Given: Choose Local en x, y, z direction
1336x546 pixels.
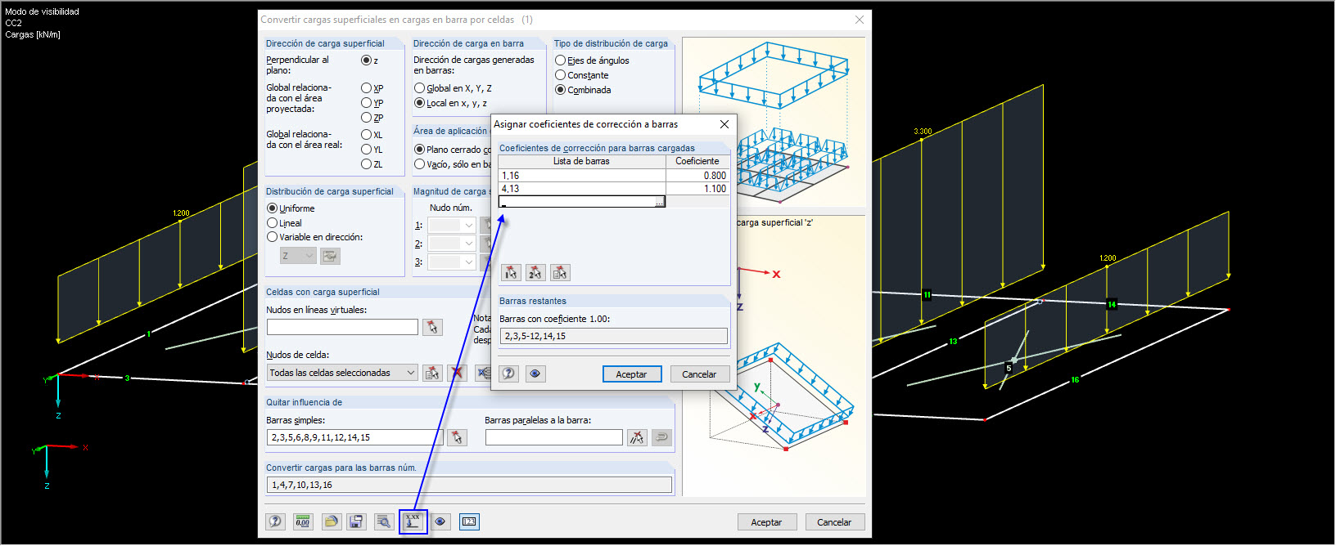Looking at the screenshot, I should pos(419,103).
